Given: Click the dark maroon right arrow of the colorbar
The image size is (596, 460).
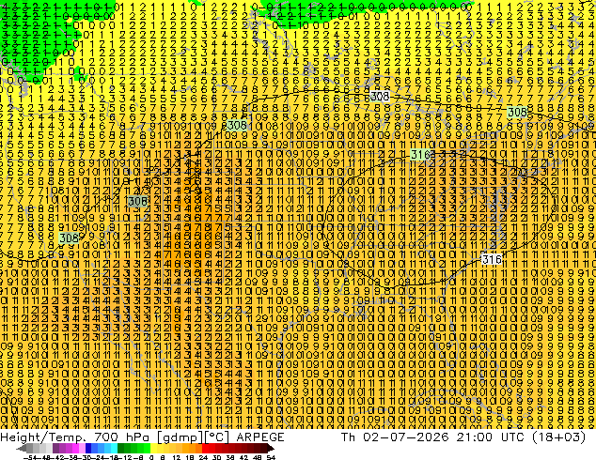Looking at the screenshot, I should tap(270, 449).
